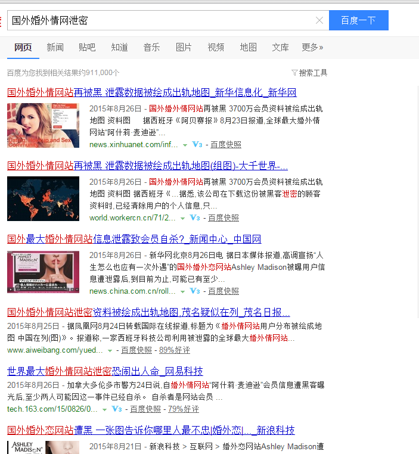The width and height of the screenshot is (419, 454).
Task: Open the Ashley Madison thumbnail of the 新浪科技 result
Action: 43,447
